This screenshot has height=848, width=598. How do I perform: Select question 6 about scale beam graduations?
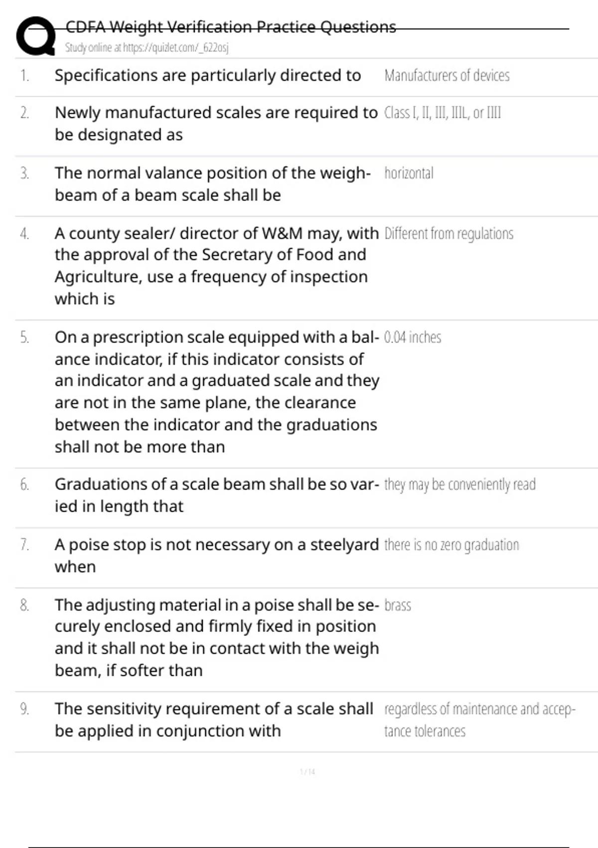217,495
